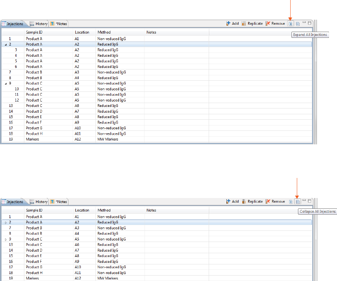The image size is (337, 281).
Task: Click location A4 cell in upper panel
Action: 84,78
